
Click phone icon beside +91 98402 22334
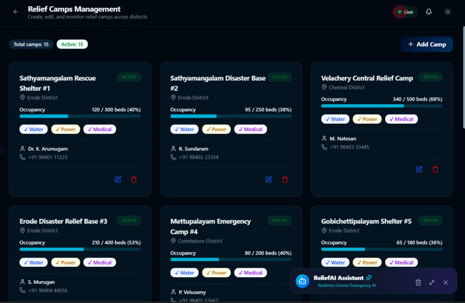point(173,157)
